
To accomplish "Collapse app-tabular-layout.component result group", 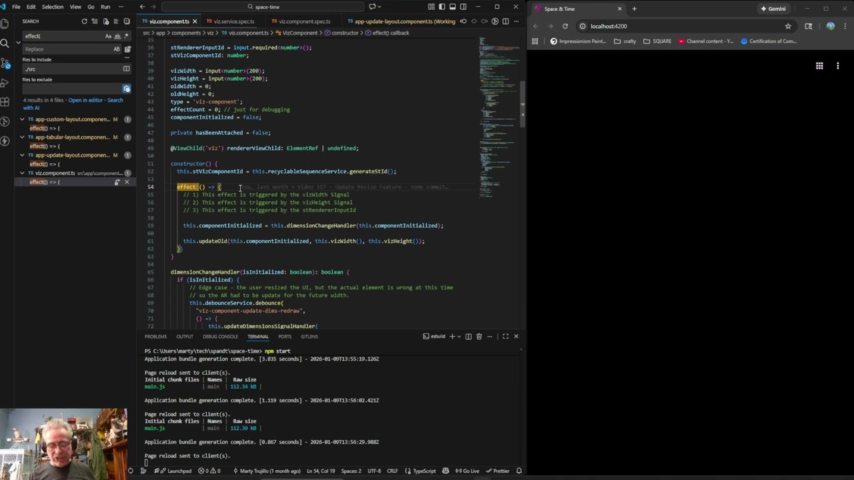I will (22, 137).
